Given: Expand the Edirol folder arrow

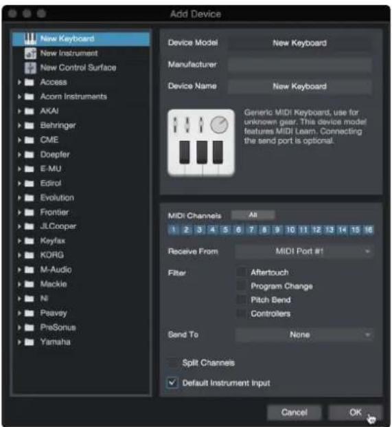Looking at the screenshot, I should [x=19, y=183].
